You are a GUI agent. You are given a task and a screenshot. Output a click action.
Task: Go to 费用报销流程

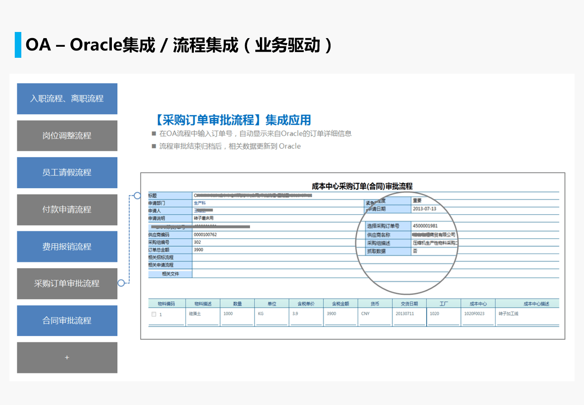click(x=67, y=247)
